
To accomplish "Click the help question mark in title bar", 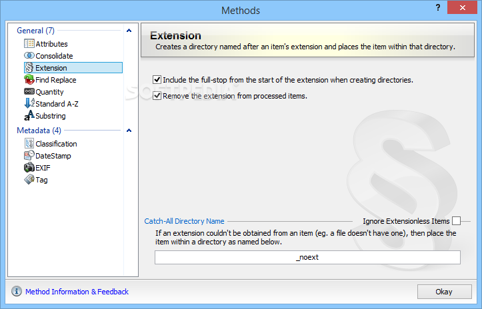I will 438,8.
